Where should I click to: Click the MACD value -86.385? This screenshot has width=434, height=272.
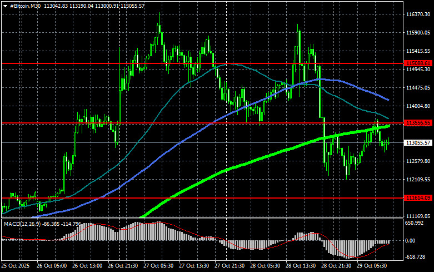[51, 224]
